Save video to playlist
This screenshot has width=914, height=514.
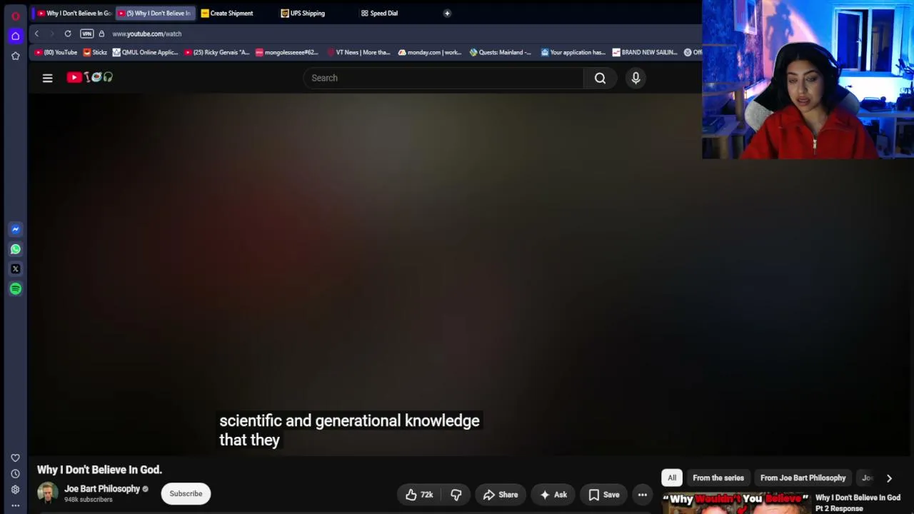click(604, 494)
